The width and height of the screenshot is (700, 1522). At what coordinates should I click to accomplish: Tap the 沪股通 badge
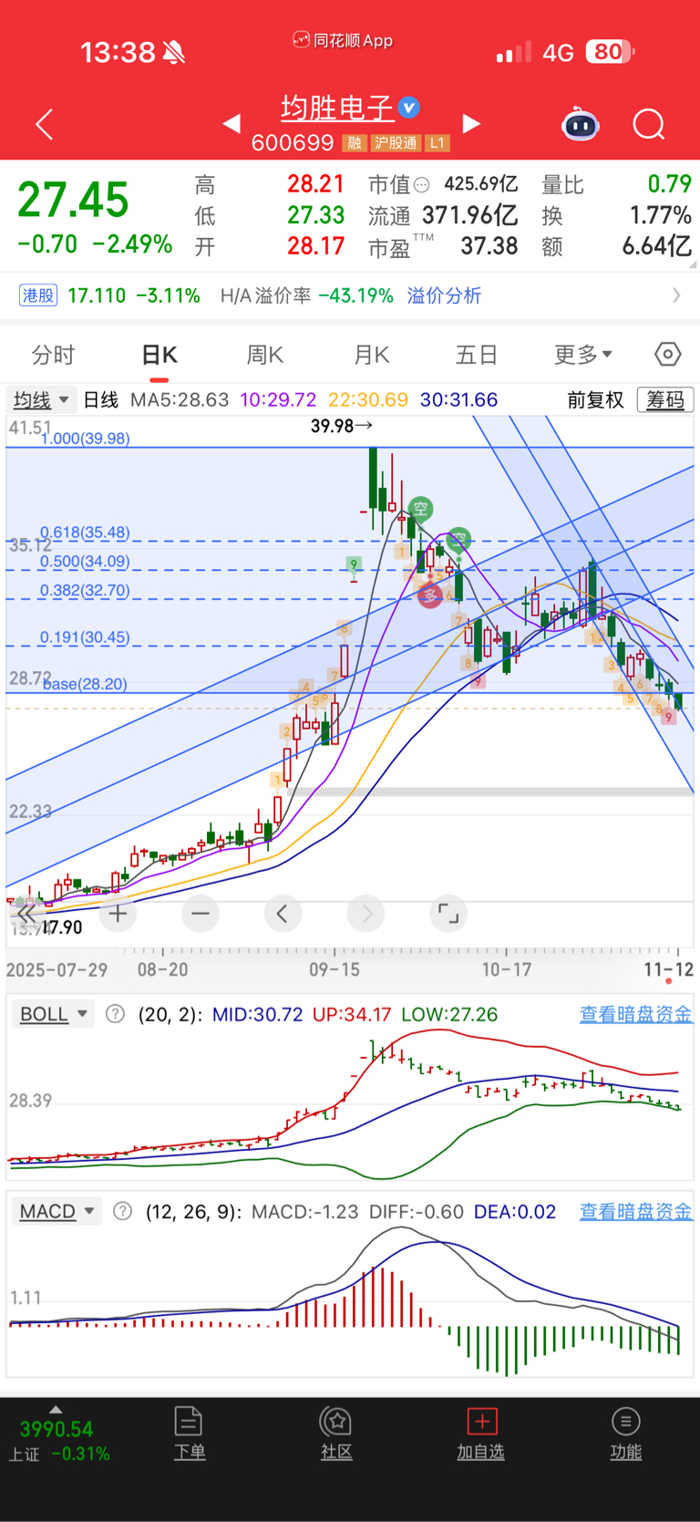(x=395, y=143)
